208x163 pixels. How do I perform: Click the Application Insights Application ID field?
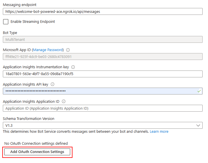(102, 108)
